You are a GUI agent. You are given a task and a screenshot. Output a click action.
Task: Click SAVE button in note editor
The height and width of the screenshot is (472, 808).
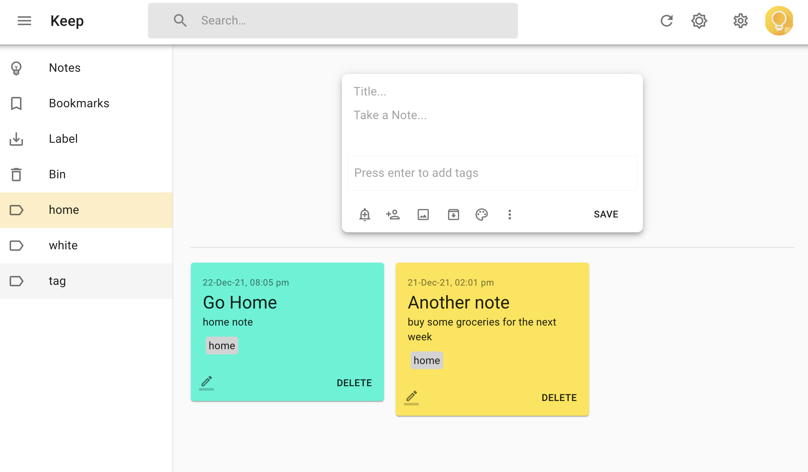click(x=606, y=214)
